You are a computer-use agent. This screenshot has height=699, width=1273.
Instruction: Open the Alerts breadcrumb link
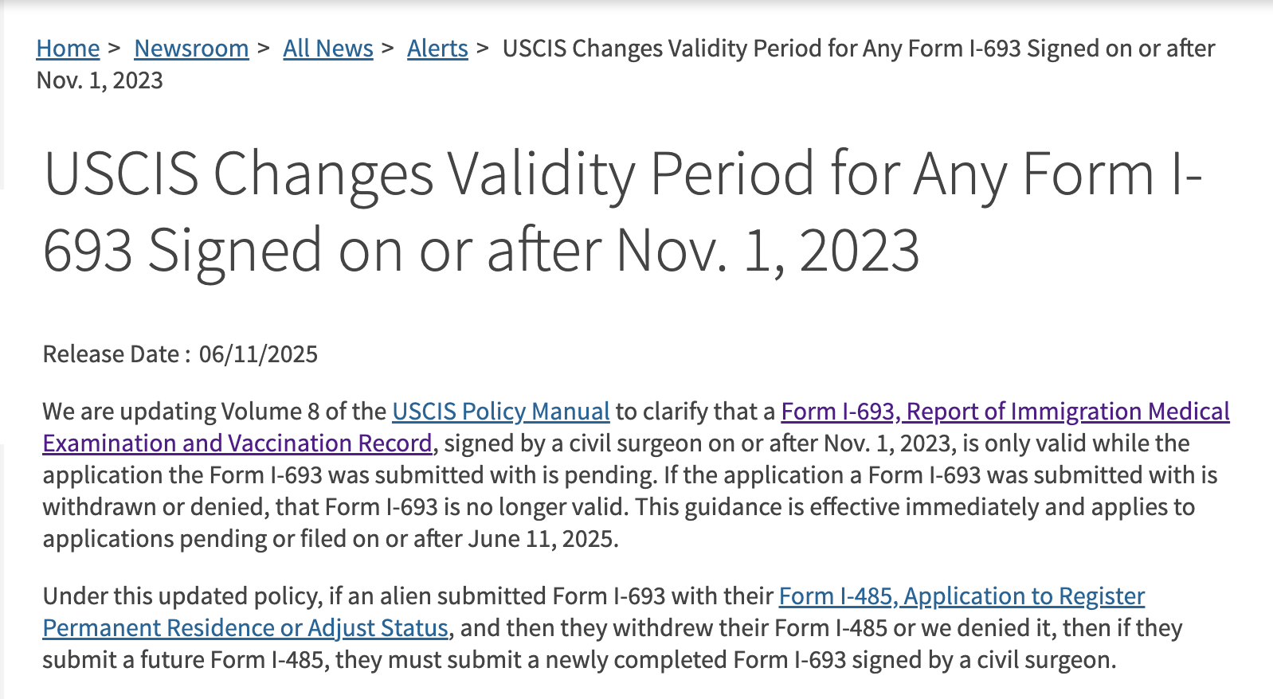click(437, 49)
